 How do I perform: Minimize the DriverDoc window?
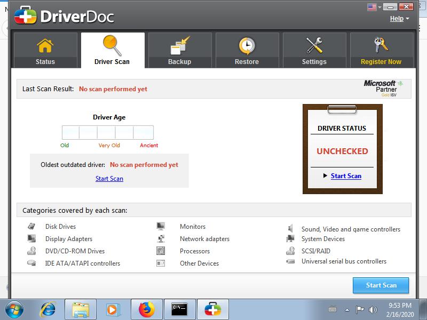tap(390, 7)
